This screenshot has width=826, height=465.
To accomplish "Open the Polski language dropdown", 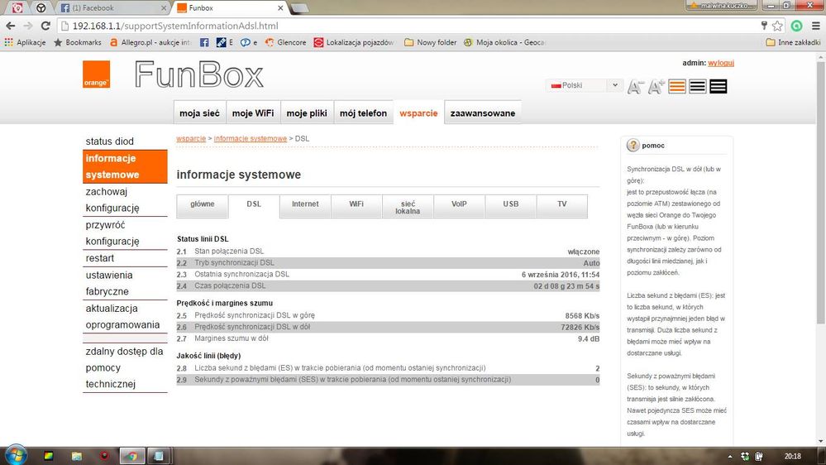I will coord(585,85).
